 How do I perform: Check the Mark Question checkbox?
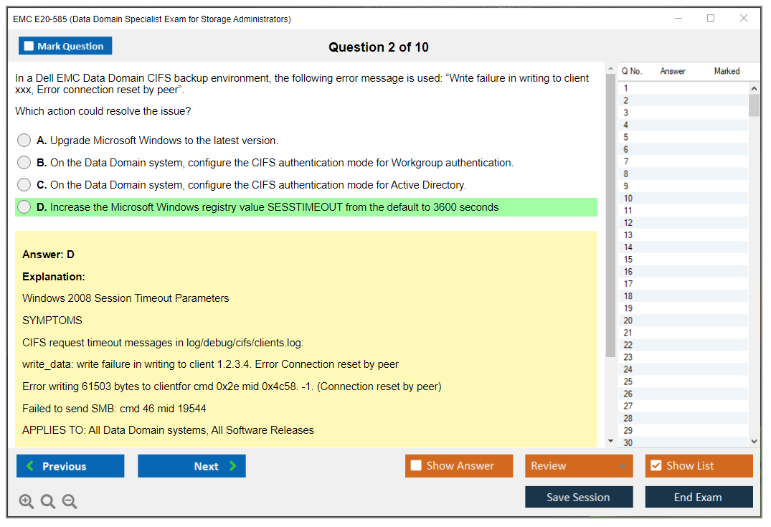point(29,47)
